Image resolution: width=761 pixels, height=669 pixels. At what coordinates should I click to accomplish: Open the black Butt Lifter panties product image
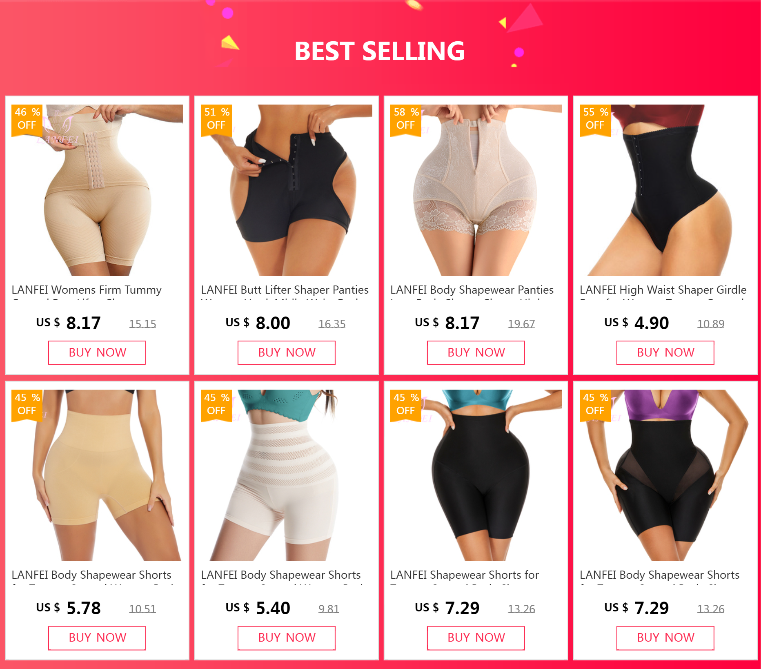tap(287, 190)
